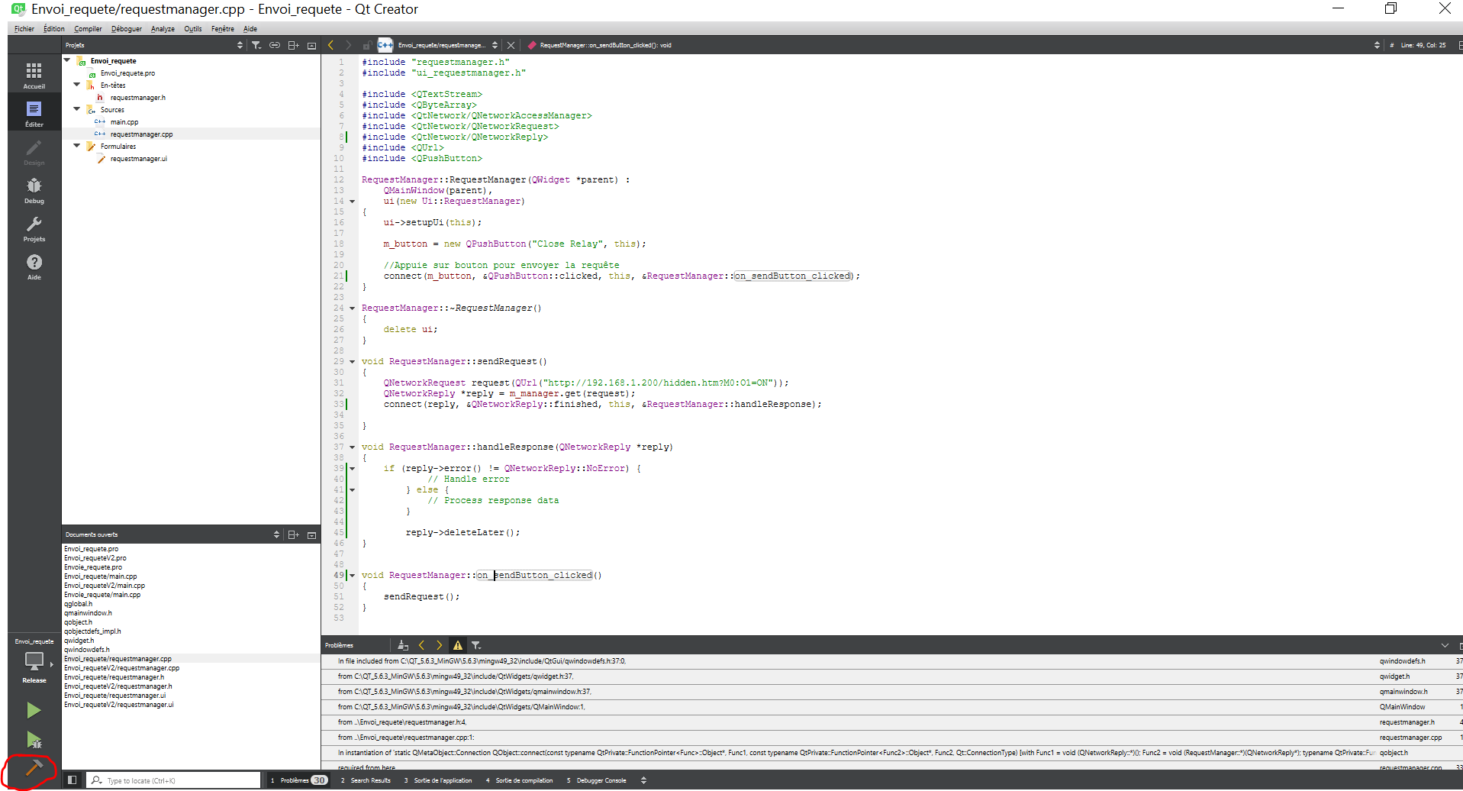Start debugging with the Run-with-bug icon
1463x791 pixels.
(34, 739)
